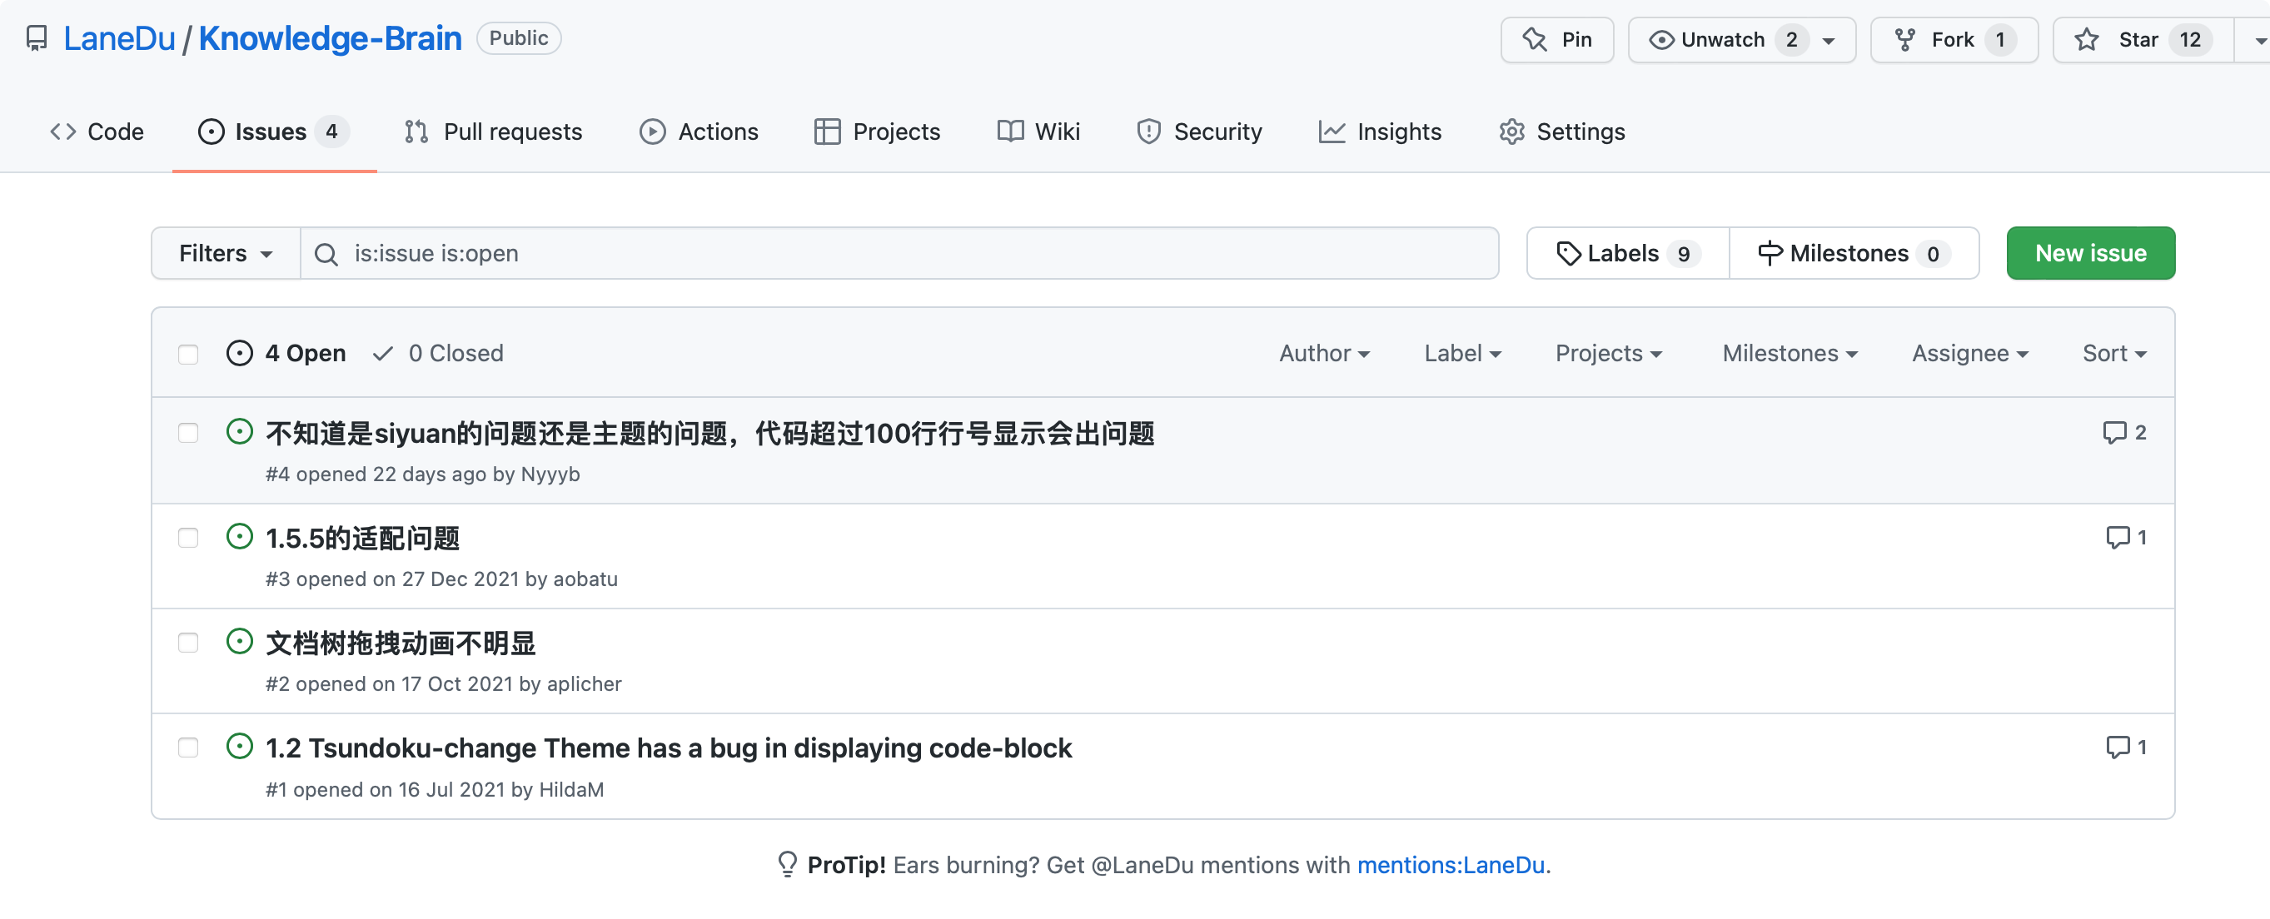Click the Milestones signpost icon
This screenshot has width=2270, height=919.
coord(1769,254)
